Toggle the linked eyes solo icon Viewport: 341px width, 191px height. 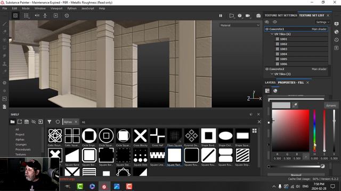click(267, 22)
